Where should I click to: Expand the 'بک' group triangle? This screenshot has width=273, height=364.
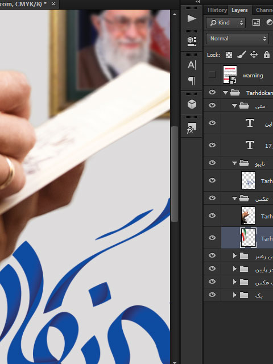coord(234,295)
